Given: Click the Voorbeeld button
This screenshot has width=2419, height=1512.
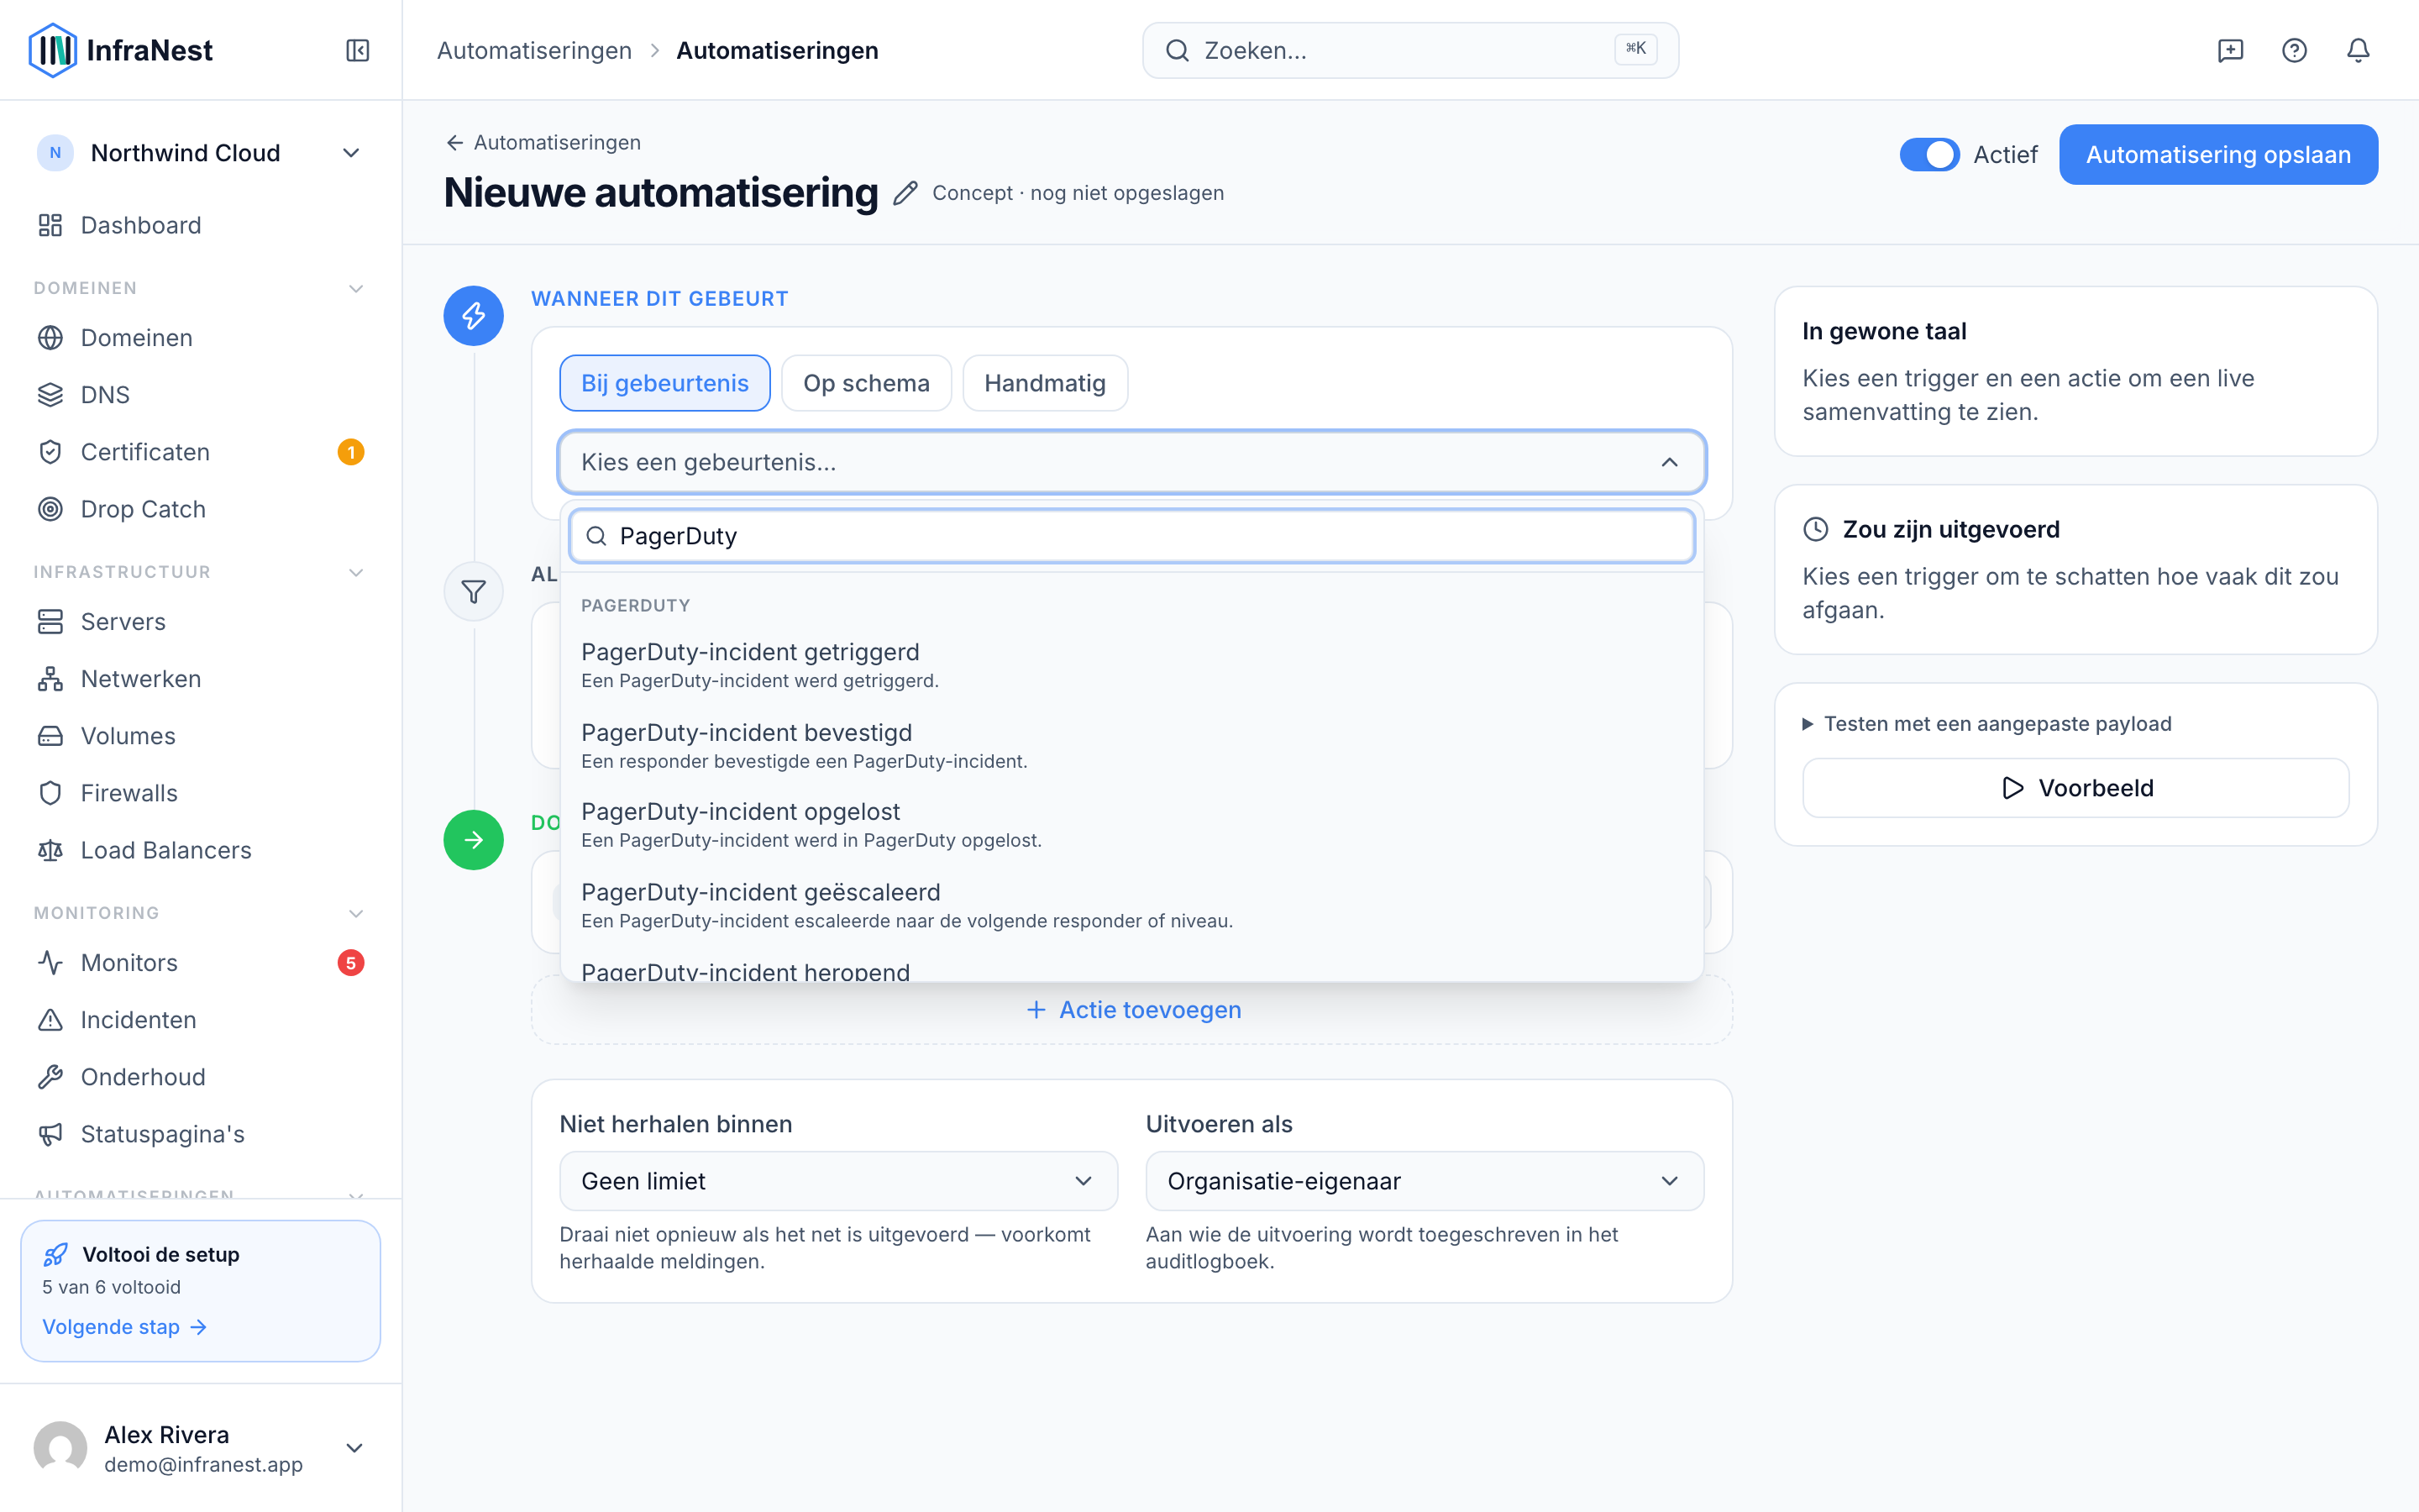Looking at the screenshot, I should tap(2075, 788).
